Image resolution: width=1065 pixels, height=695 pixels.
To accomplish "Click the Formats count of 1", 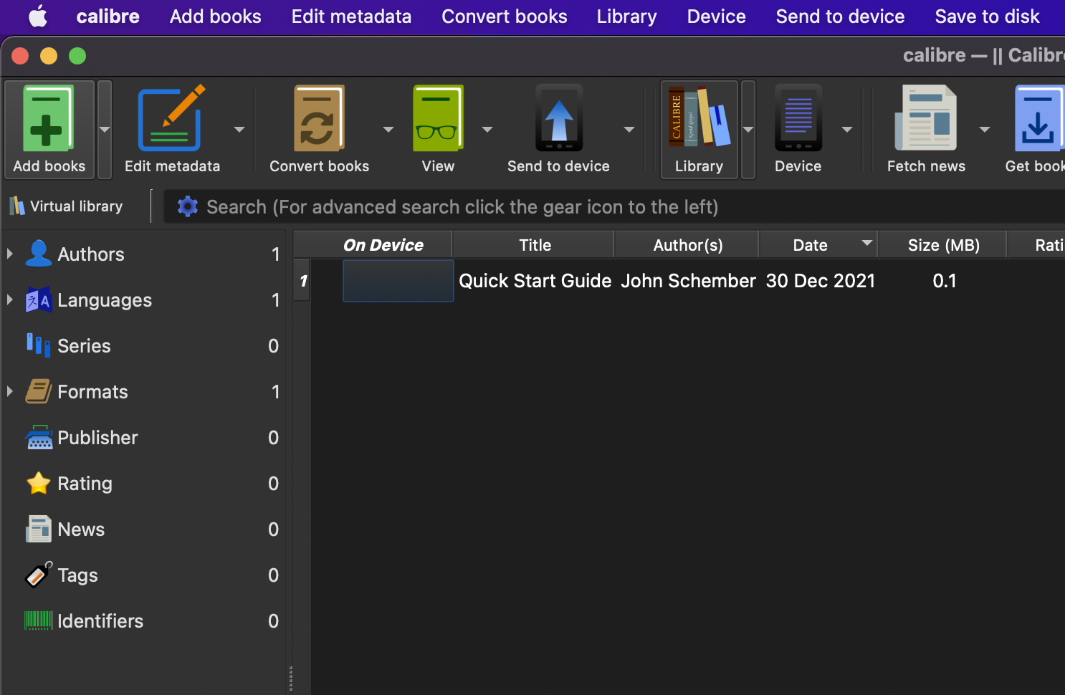I will (275, 392).
